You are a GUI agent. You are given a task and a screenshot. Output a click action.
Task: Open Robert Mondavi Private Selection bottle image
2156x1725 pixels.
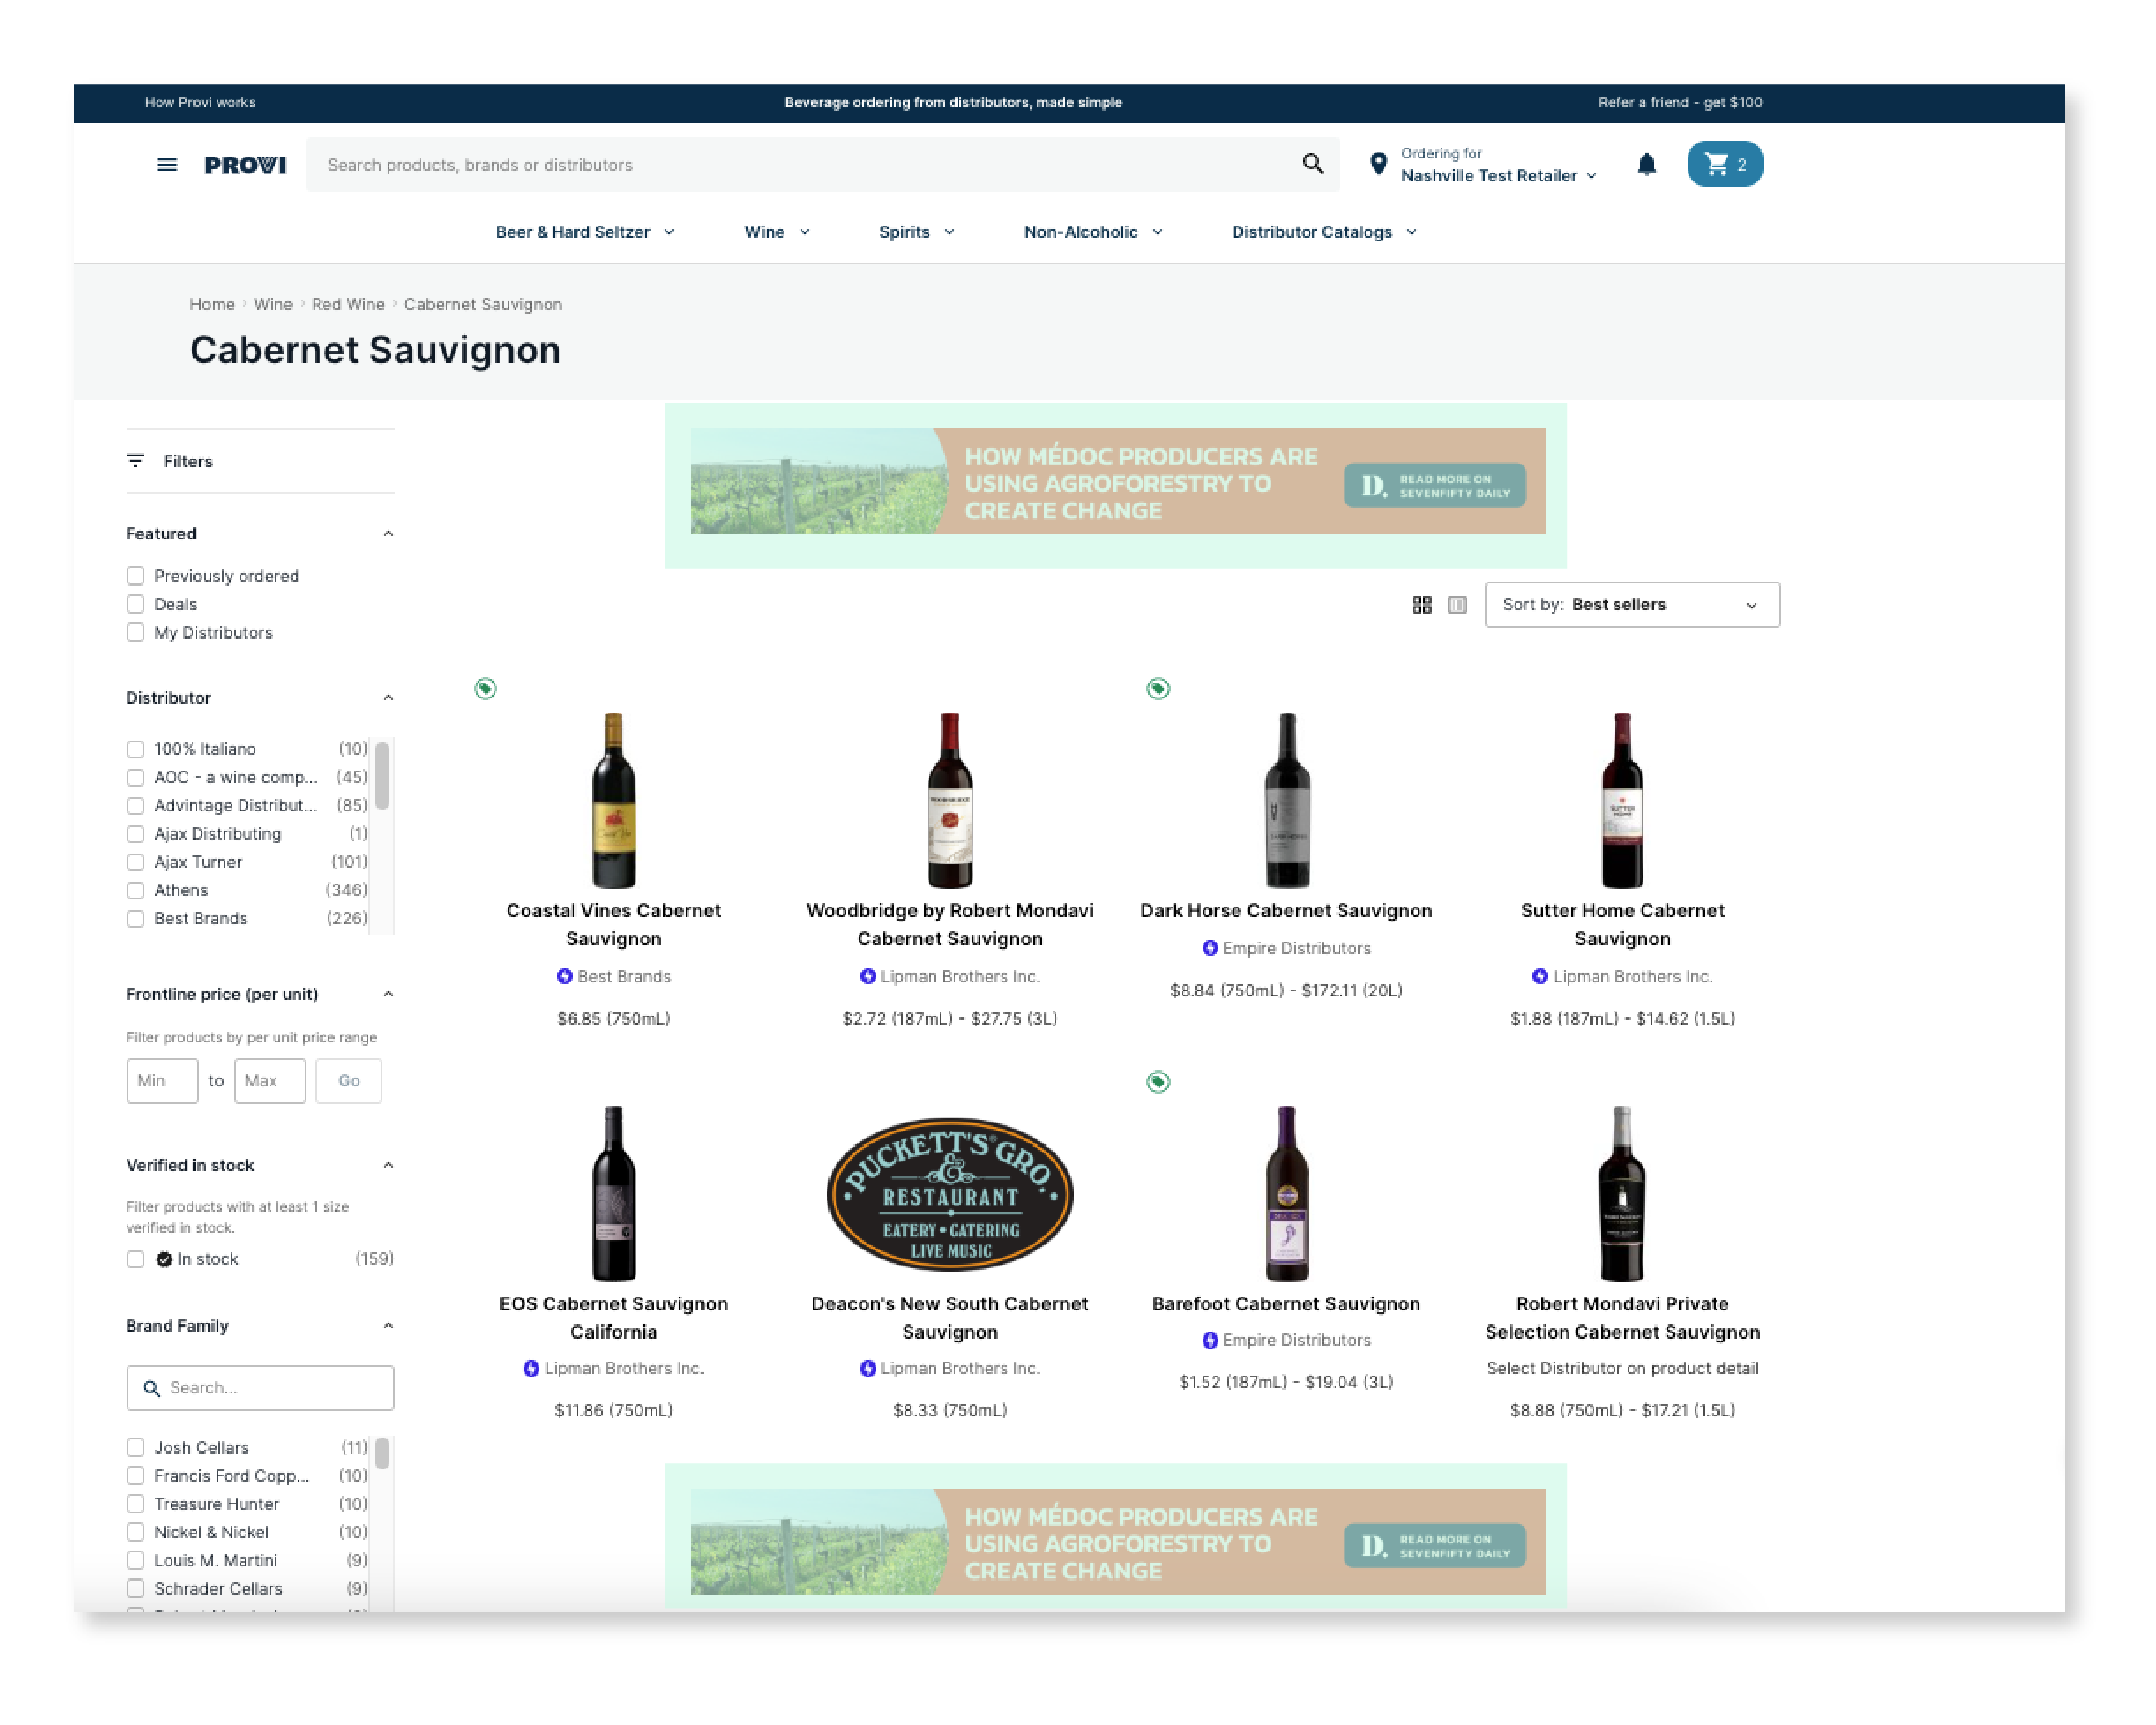point(1622,1194)
